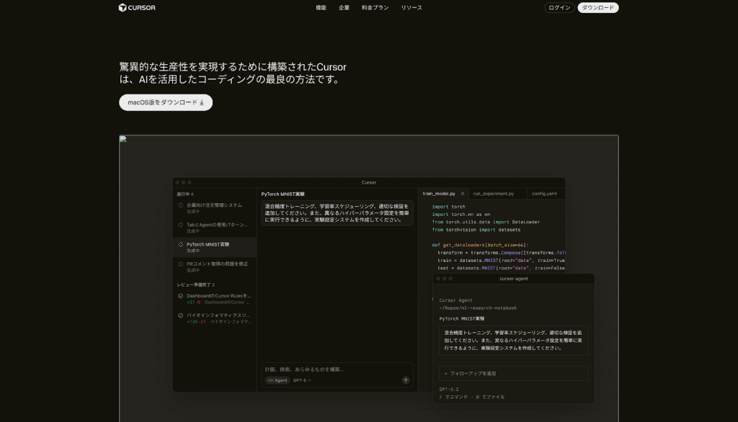Image resolution: width=738 pixels, height=422 pixels.
Task: Click the send arrow button in chat input
Action: pos(406,380)
